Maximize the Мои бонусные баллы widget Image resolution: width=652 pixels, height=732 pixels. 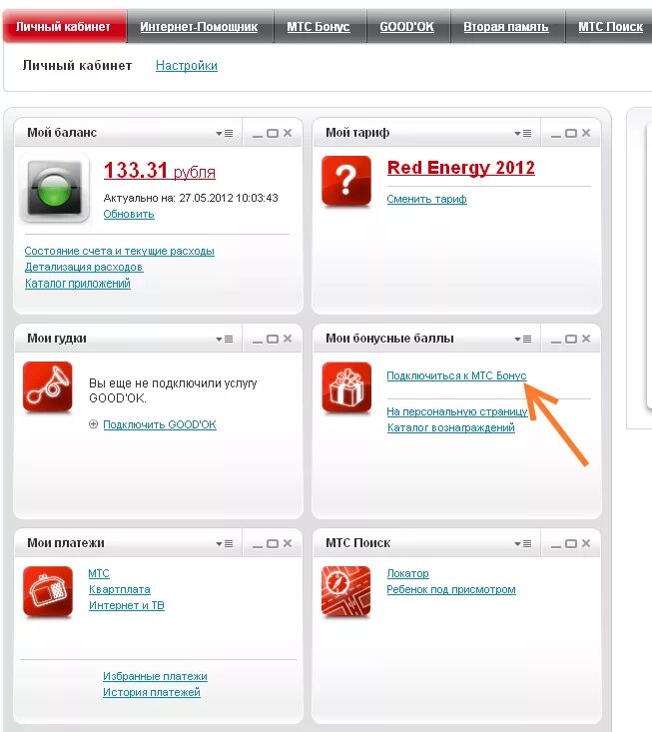571,339
